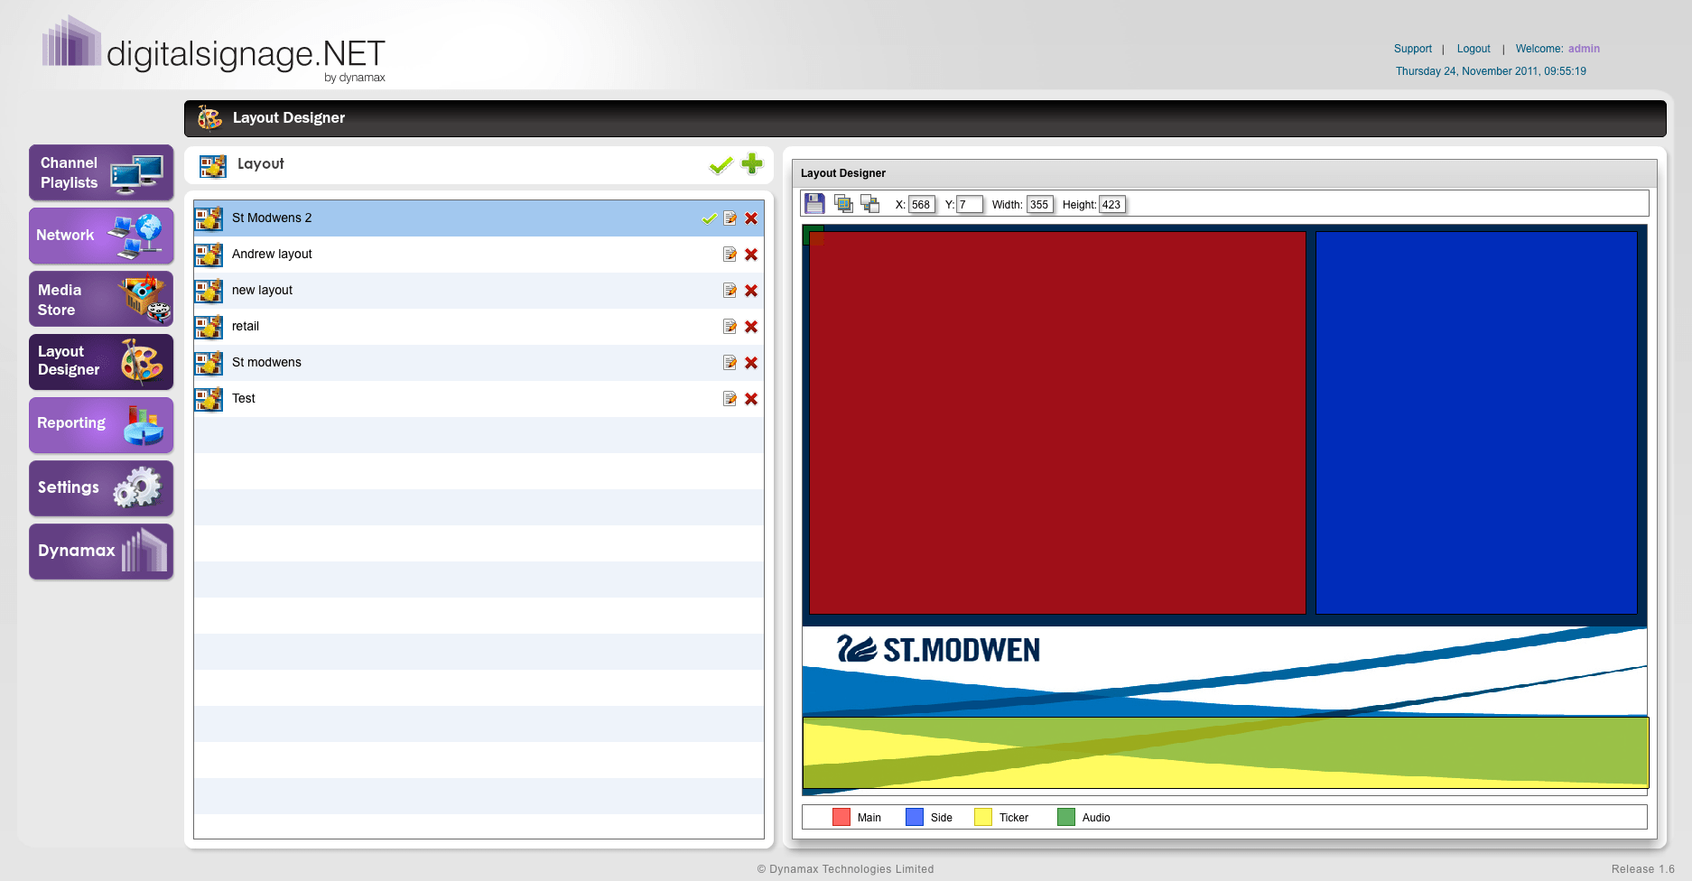The image size is (1692, 881).
Task: Open Channel Playlists section
Action: (x=101, y=172)
